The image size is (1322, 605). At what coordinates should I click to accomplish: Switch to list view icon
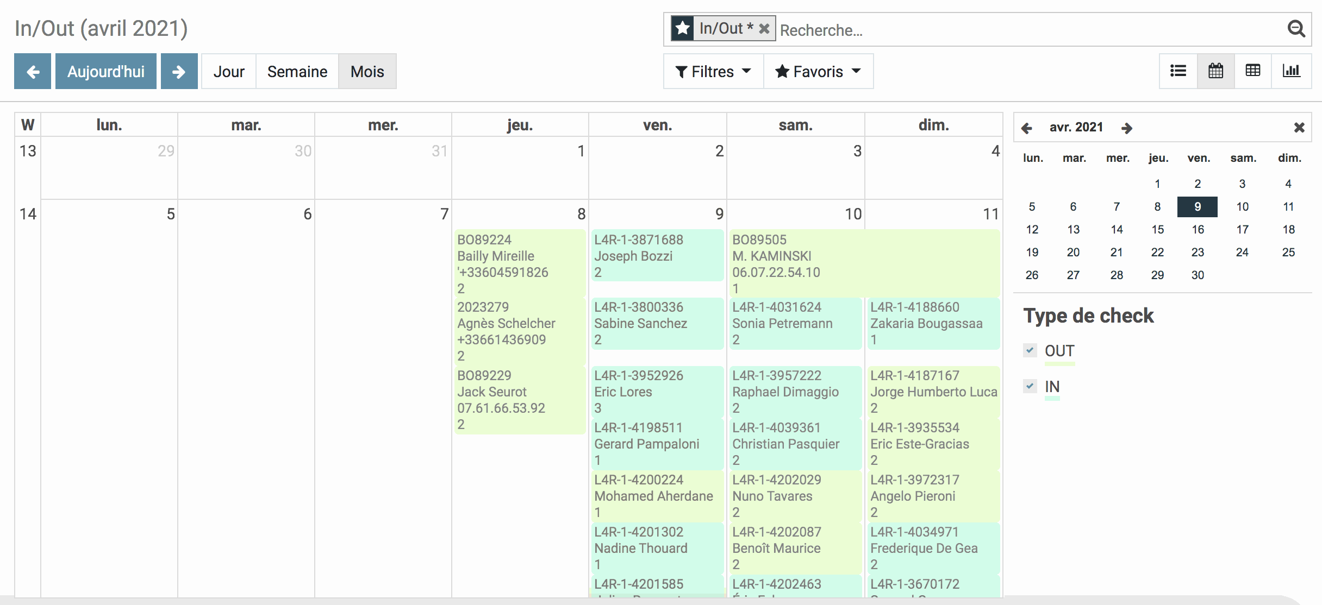1178,71
